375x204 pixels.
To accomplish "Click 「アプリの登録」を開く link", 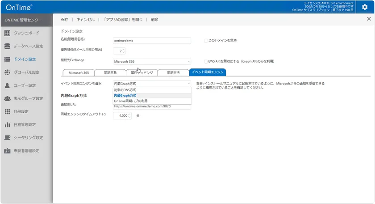I will click(x=122, y=19).
